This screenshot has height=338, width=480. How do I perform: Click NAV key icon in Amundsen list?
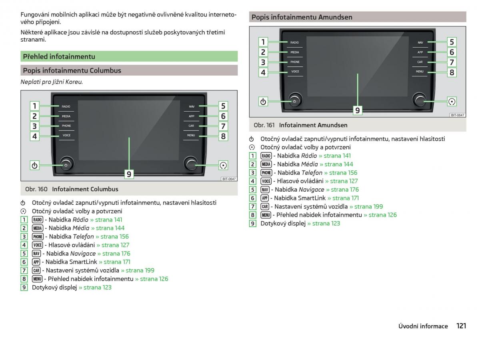pyautogui.click(x=265, y=190)
